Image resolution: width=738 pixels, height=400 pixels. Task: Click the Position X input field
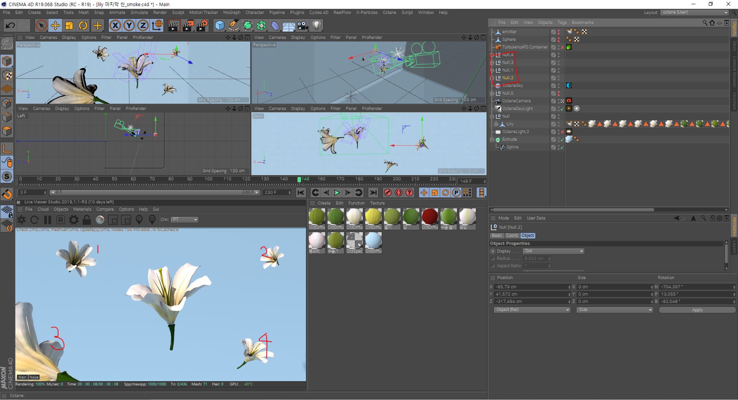[532, 287]
